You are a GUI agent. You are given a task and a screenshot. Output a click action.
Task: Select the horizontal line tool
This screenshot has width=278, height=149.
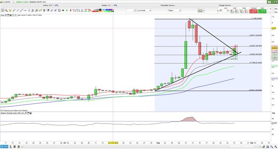pyautogui.click(x=25, y=11)
